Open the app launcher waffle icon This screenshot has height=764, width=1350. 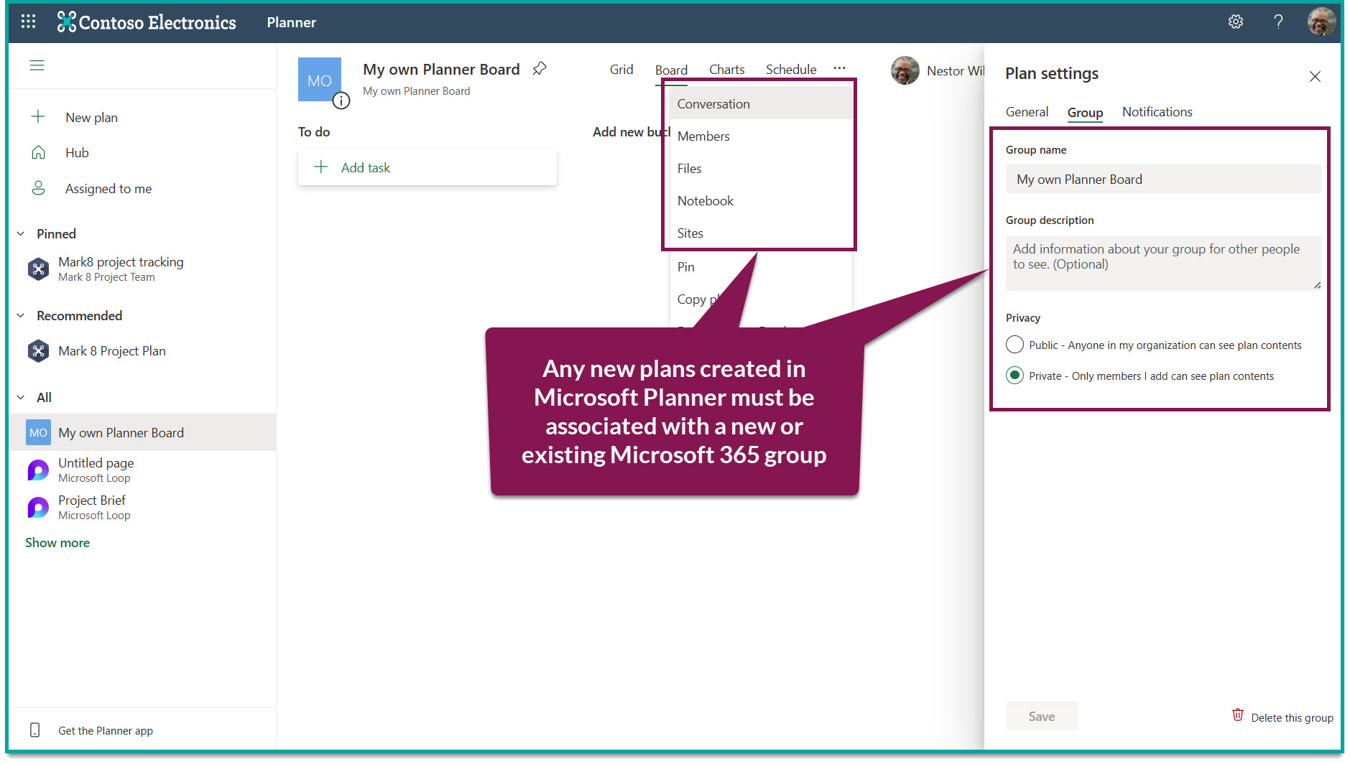tap(28, 22)
